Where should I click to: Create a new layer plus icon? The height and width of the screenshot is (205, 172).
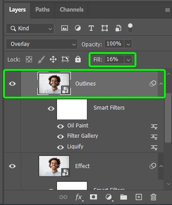(139, 197)
